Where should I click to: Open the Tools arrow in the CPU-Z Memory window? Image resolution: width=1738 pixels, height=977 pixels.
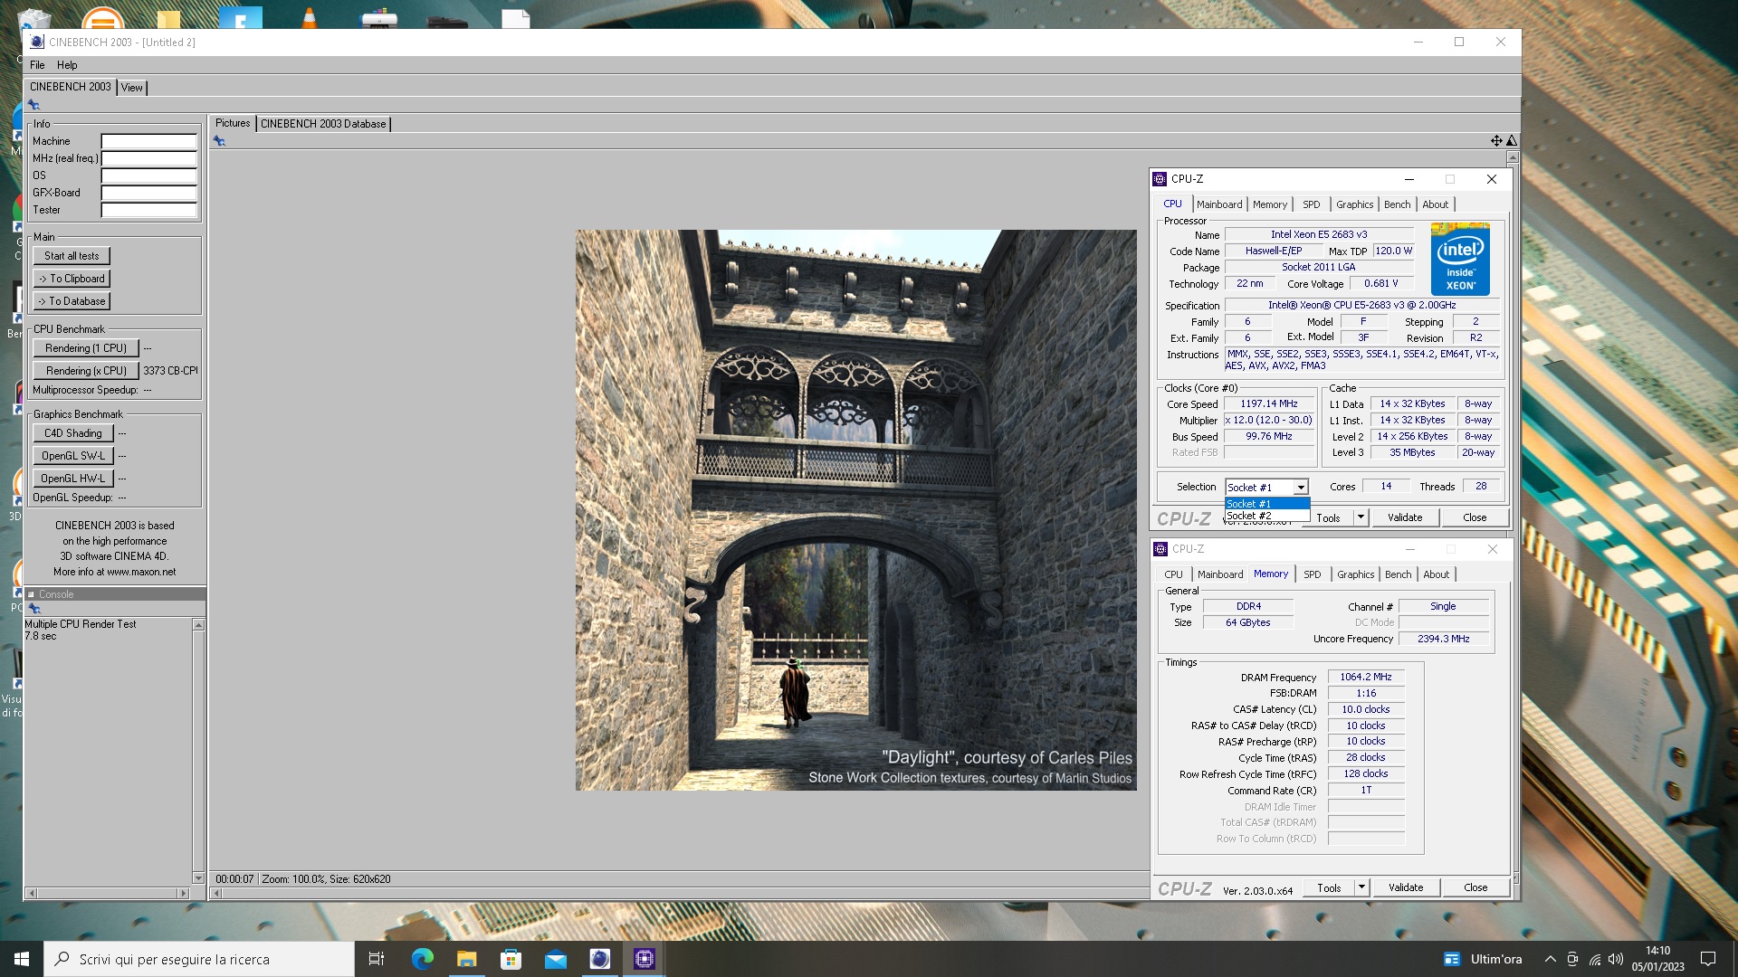pyautogui.click(x=1361, y=887)
